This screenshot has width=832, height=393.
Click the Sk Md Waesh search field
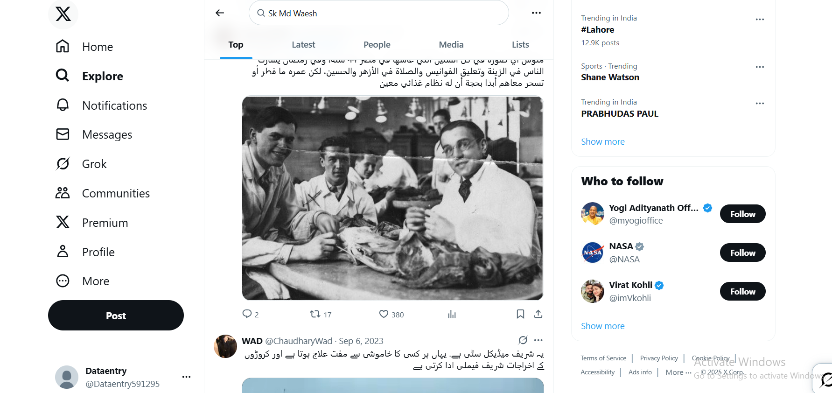coord(378,13)
